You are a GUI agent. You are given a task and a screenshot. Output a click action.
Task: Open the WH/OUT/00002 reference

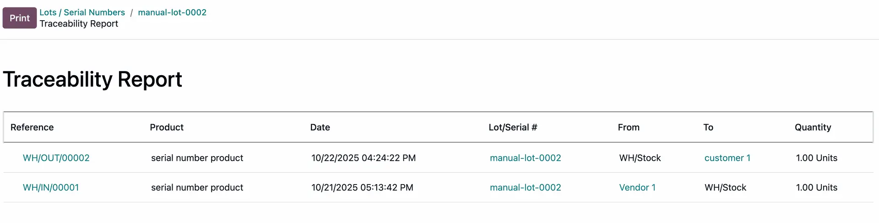point(56,158)
